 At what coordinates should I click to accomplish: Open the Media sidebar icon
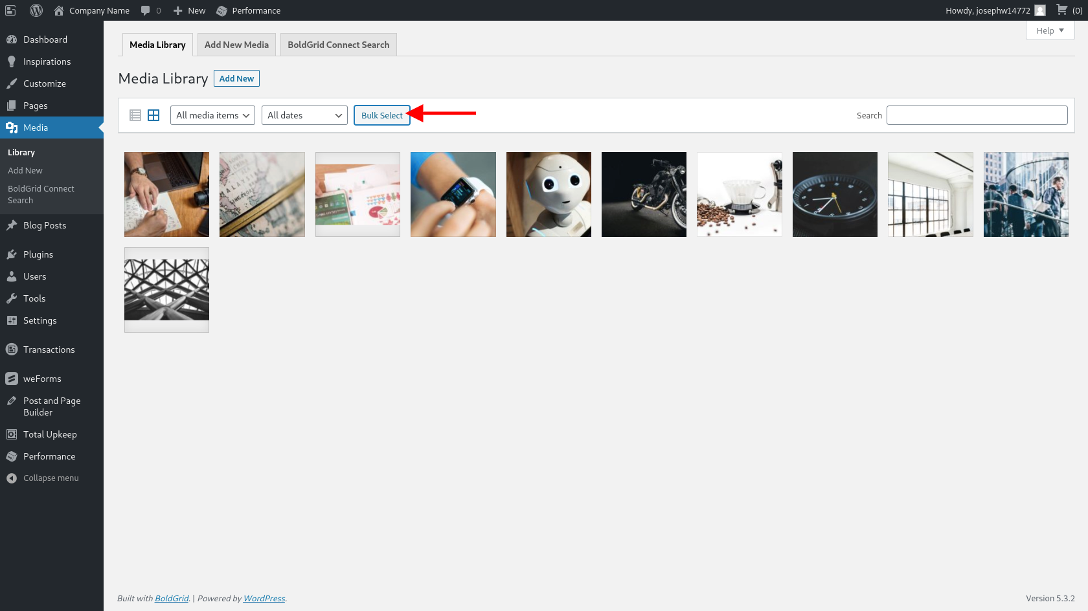(12, 127)
